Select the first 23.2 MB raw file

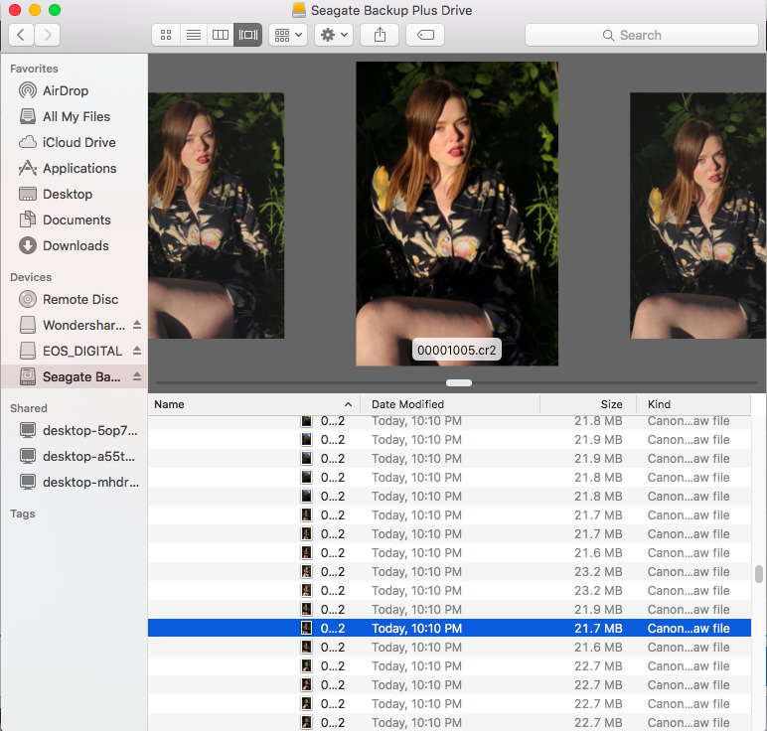(449, 572)
